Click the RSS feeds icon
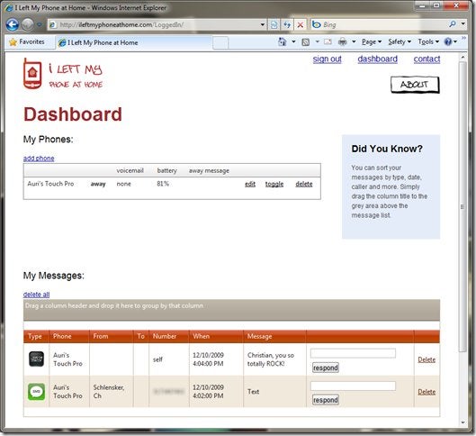This screenshot has height=436, width=476. 306,42
